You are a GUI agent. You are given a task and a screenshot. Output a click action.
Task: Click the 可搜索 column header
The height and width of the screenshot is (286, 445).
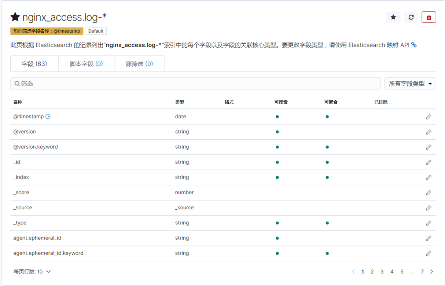[x=281, y=102]
